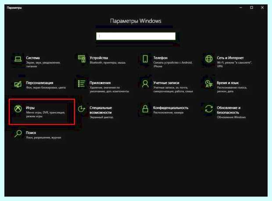Open the Сеть и Интернет globe icon
272x201 pixels.
[209, 59]
